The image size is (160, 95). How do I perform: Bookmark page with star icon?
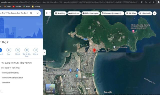153,2
